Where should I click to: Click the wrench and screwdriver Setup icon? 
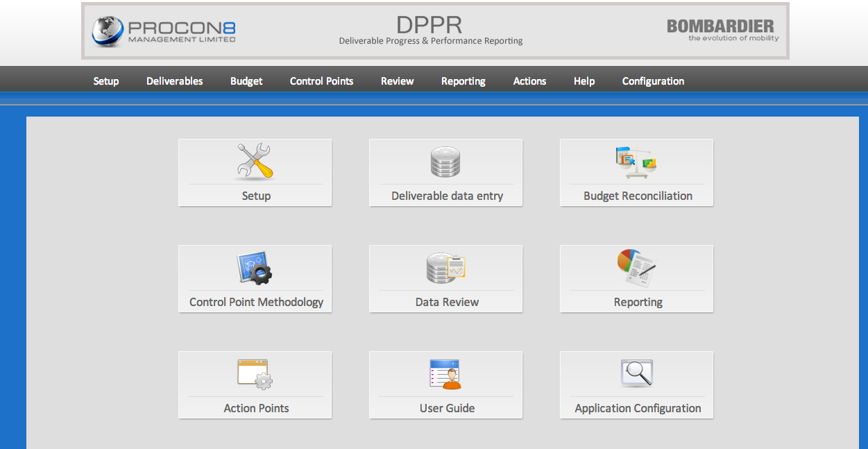255,162
